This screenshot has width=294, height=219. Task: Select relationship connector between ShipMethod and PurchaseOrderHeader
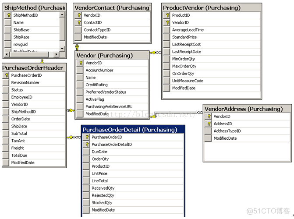coord(42,61)
